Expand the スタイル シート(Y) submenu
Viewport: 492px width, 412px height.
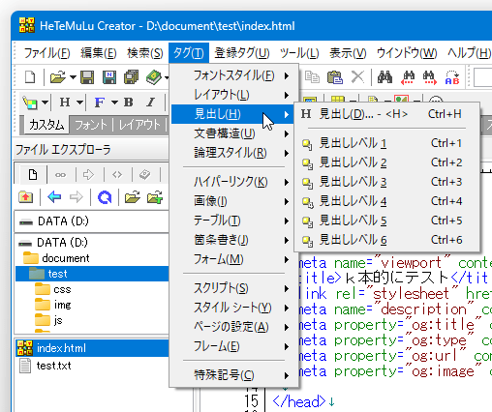click(x=233, y=308)
